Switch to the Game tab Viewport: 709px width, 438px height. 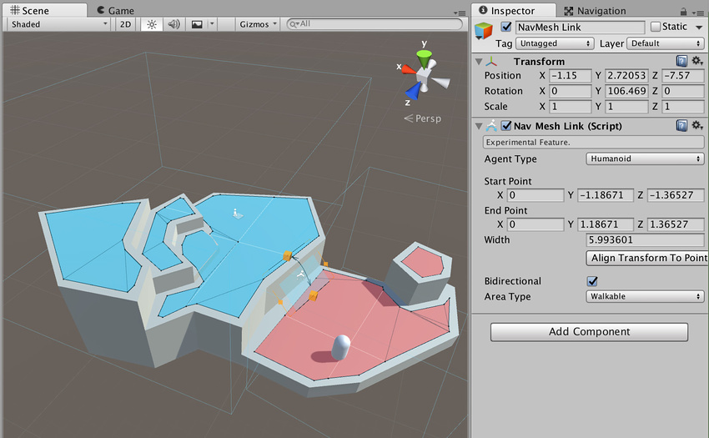115,11
